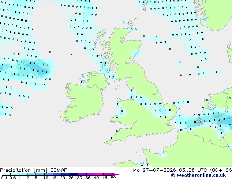Click the legend label '0.5'
This screenshot has height=179, width=232.
click(x=12, y=178)
